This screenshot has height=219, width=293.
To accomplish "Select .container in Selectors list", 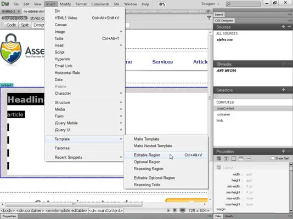I will [x=253, y=114].
